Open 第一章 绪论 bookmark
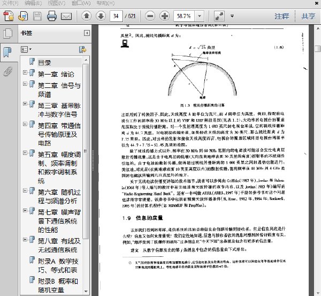Image resolution: width=321 pixels, height=296 pixels. click(56, 74)
